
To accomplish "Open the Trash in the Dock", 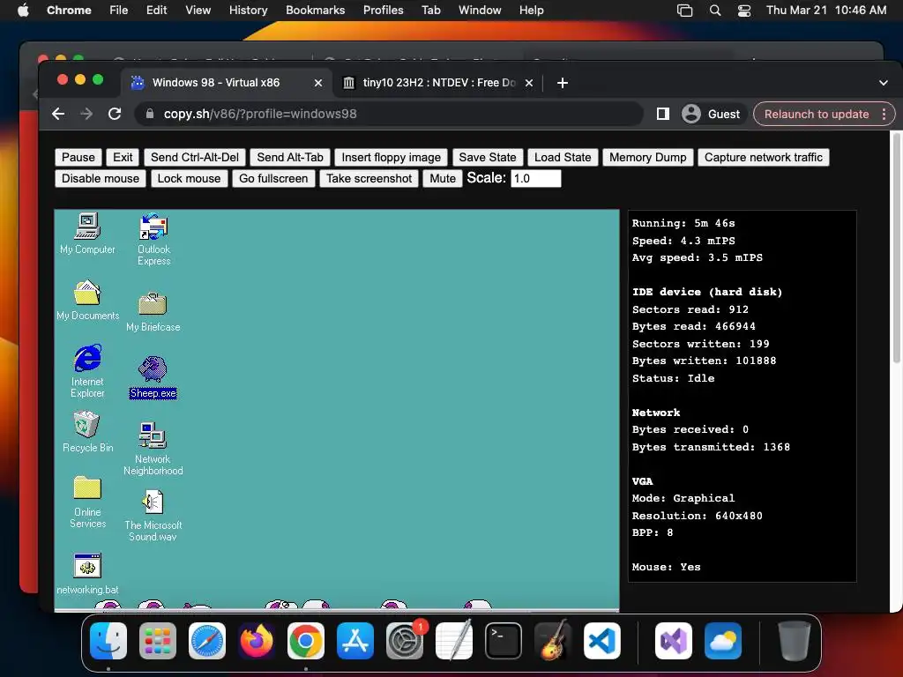I will [x=794, y=641].
